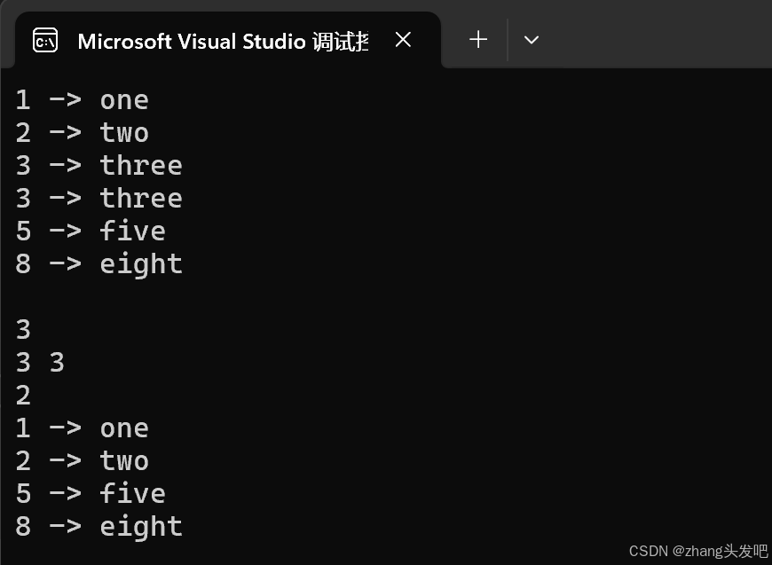772x565 pixels.
Task: Open a new tab with plus button
Action: pos(478,40)
